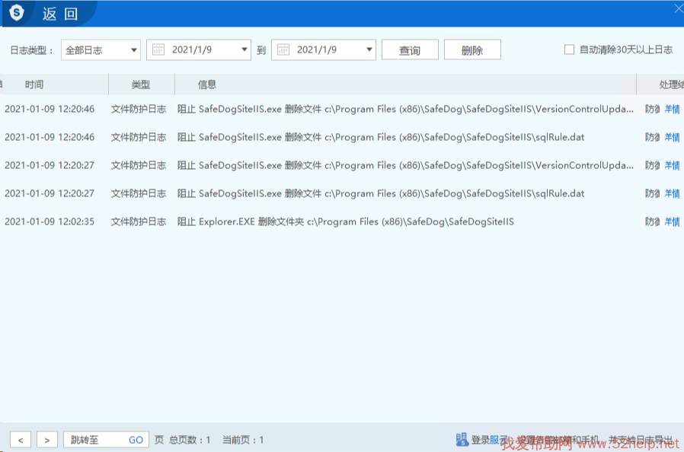Expand the log type 全部日志 dropdown
The image size is (684, 452).
[x=134, y=49]
